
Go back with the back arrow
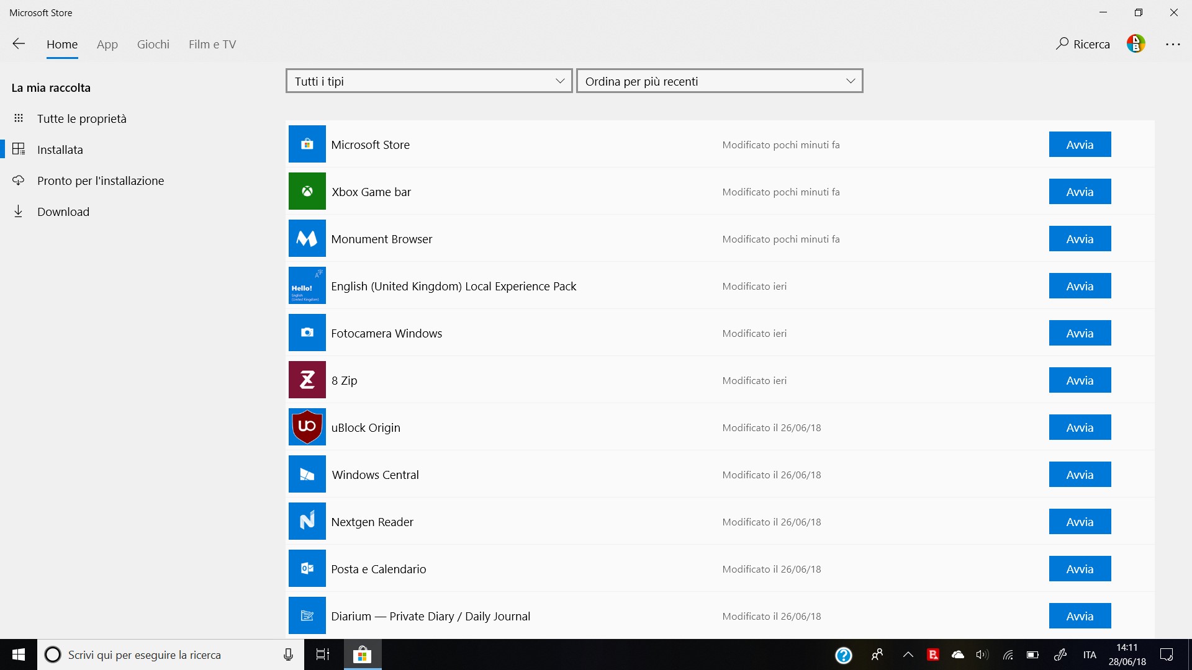click(19, 43)
